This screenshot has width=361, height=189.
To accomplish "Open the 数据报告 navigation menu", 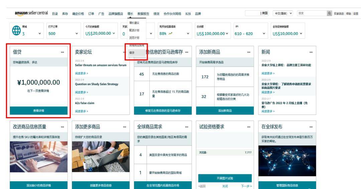I will [x=143, y=14].
